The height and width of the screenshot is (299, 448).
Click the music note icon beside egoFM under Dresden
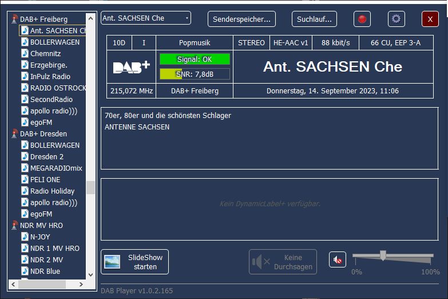[x=25, y=214]
